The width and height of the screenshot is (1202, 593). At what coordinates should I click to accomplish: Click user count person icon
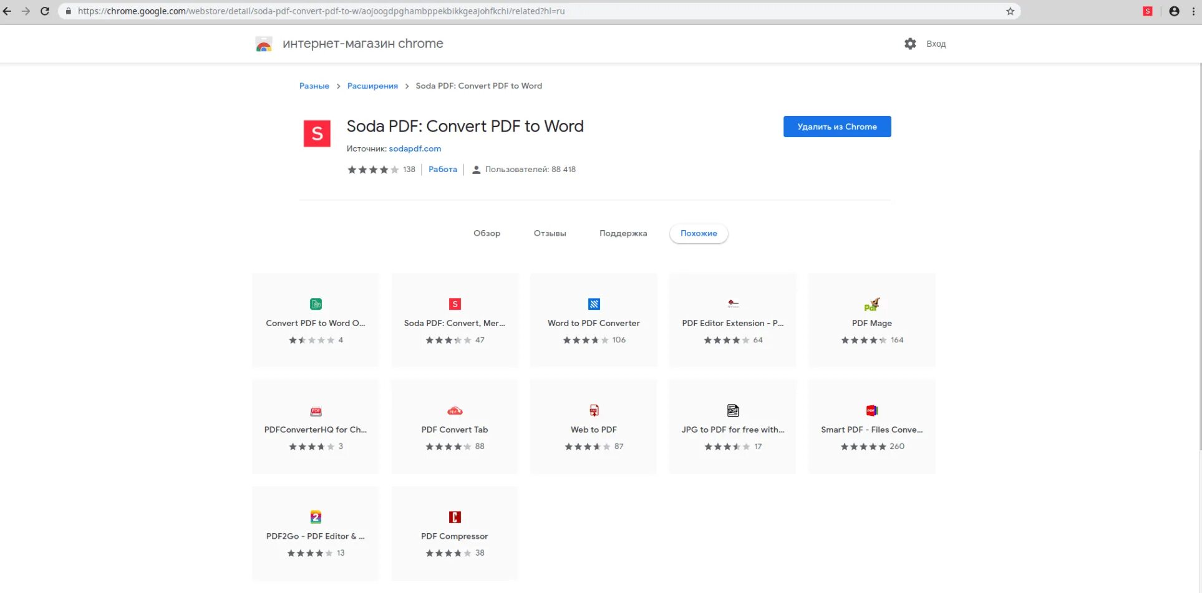(476, 170)
